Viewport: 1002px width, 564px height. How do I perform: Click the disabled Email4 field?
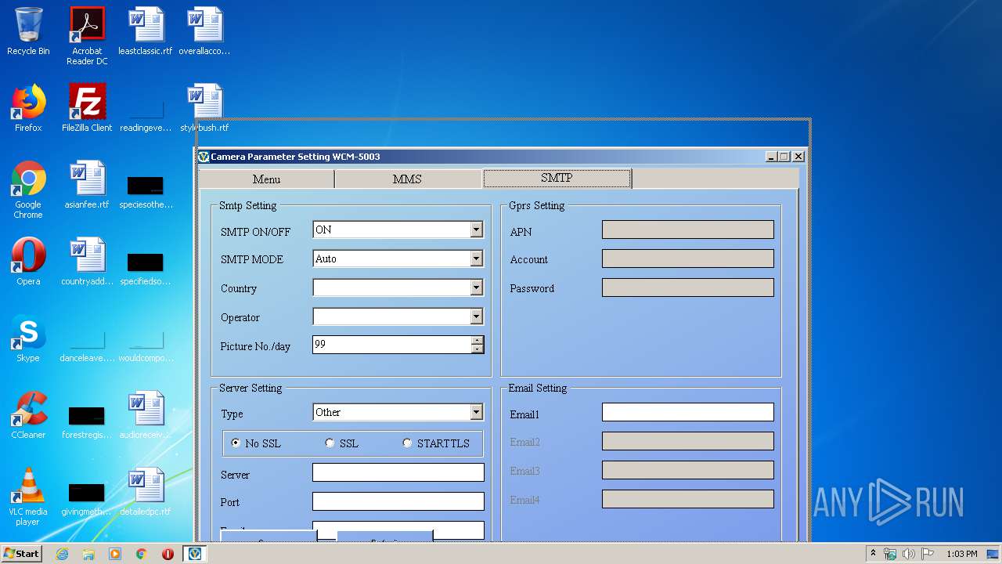688,499
